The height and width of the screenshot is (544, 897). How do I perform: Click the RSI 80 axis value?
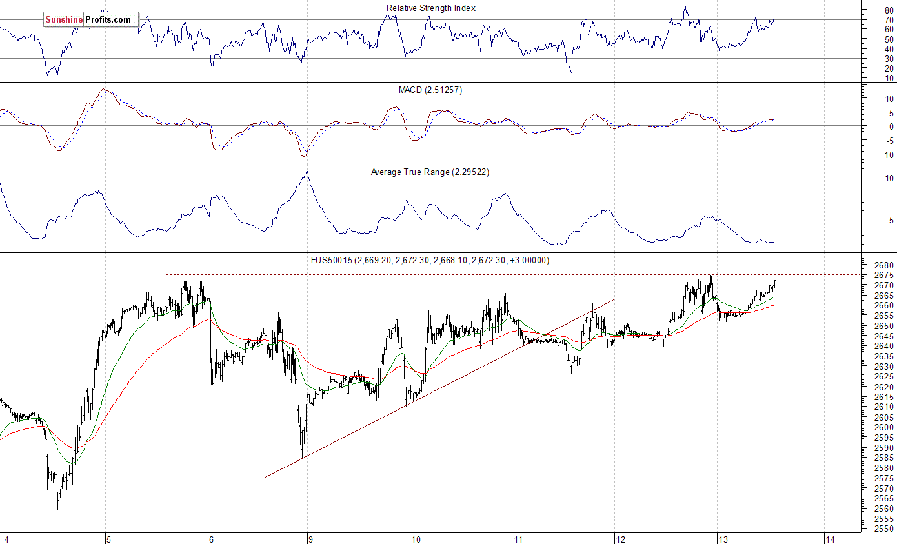point(889,10)
